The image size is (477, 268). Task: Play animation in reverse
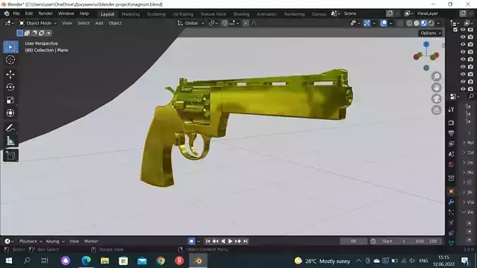(223, 241)
